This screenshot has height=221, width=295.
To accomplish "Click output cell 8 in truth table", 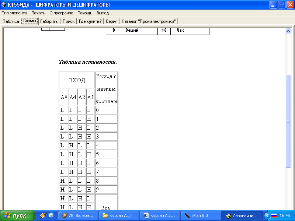I will coord(106,180).
